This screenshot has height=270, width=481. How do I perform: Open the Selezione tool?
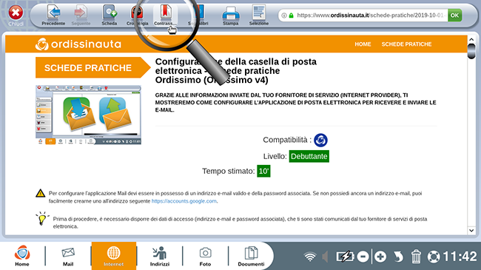tap(258, 15)
